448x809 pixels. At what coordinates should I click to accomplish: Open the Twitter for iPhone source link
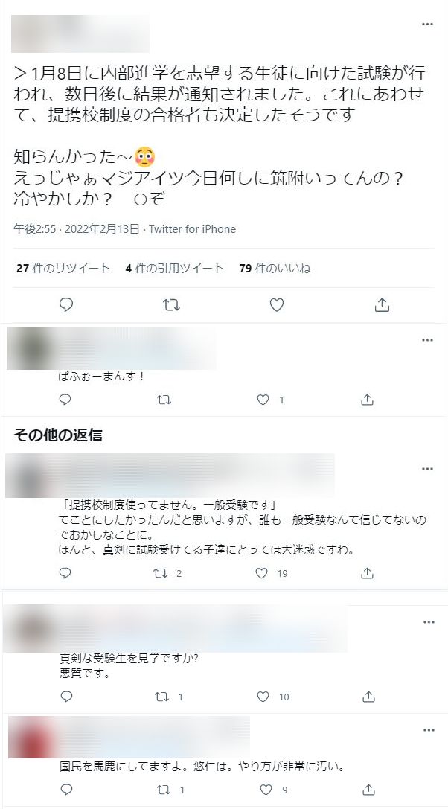pyautogui.click(x=193, y=229)
